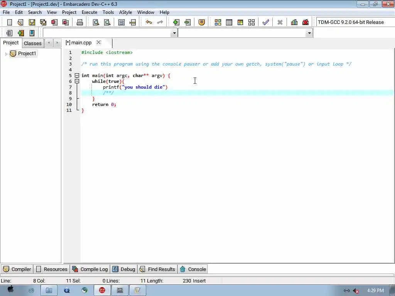Click the Open project or file icon
Image resolution: width=395 pixels, height=296 pixels.
20,22
